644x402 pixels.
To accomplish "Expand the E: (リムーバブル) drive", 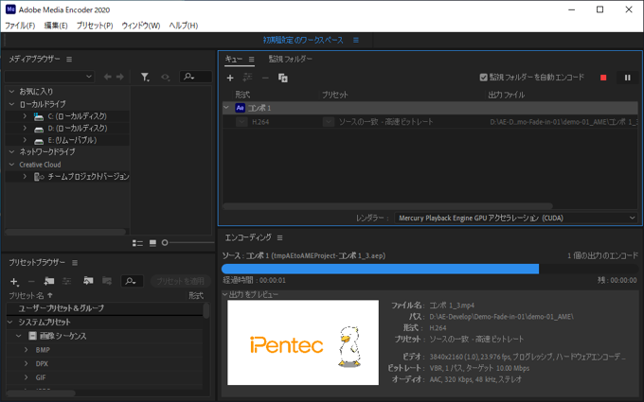I will click(x=25, y=140).
